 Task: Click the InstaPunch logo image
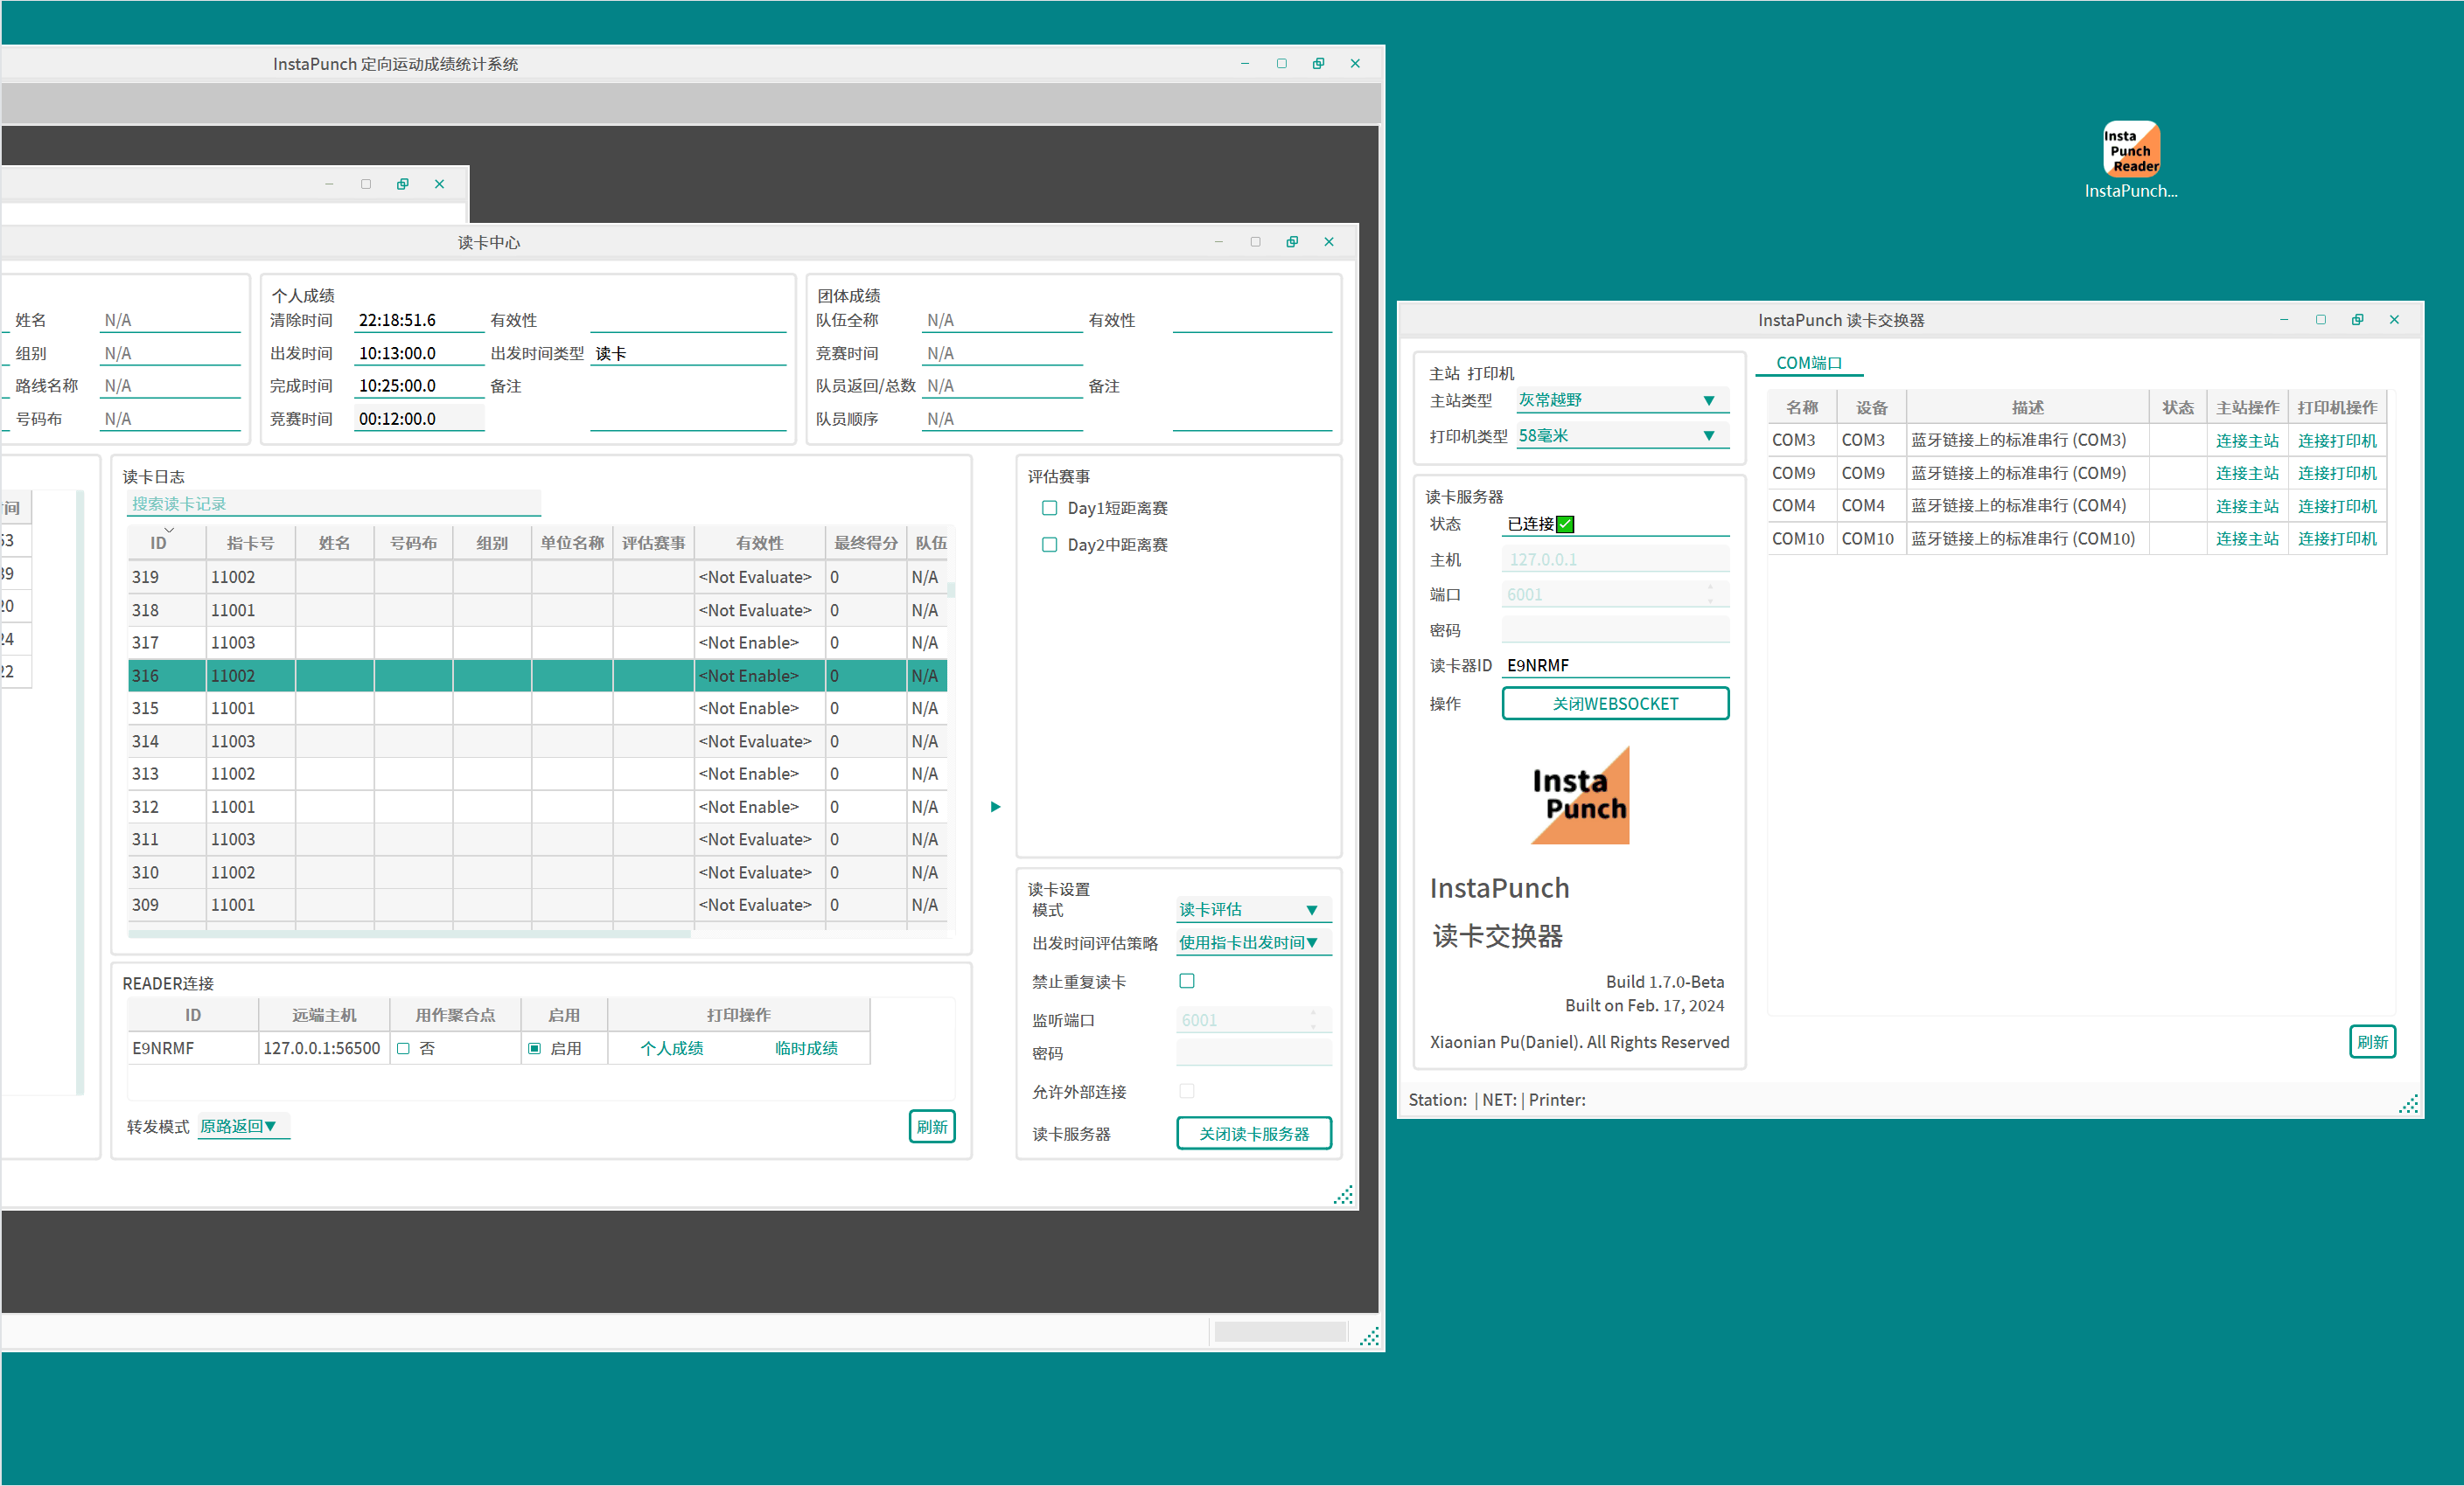[1580, 795]
